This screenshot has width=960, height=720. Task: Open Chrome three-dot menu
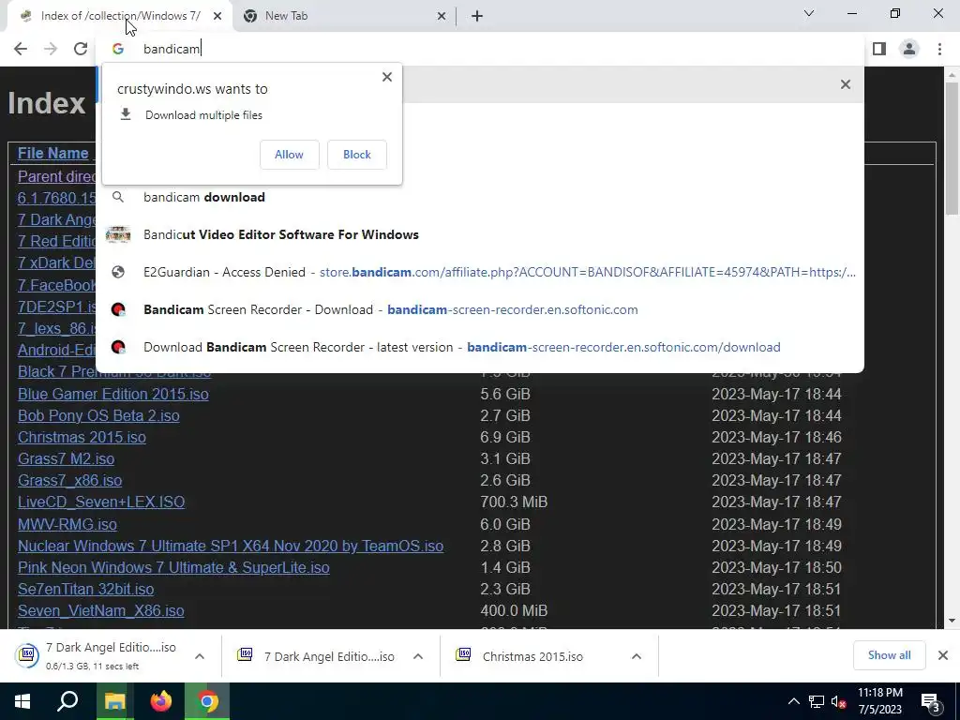click(x=939, y=49)
